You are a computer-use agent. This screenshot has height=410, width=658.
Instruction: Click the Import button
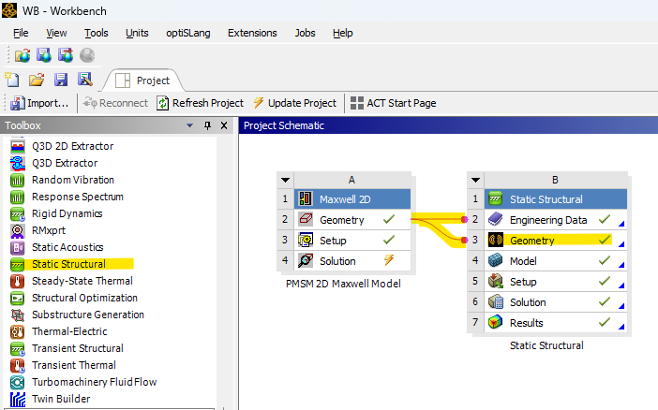pyautogui.click(x=39, y=103)
